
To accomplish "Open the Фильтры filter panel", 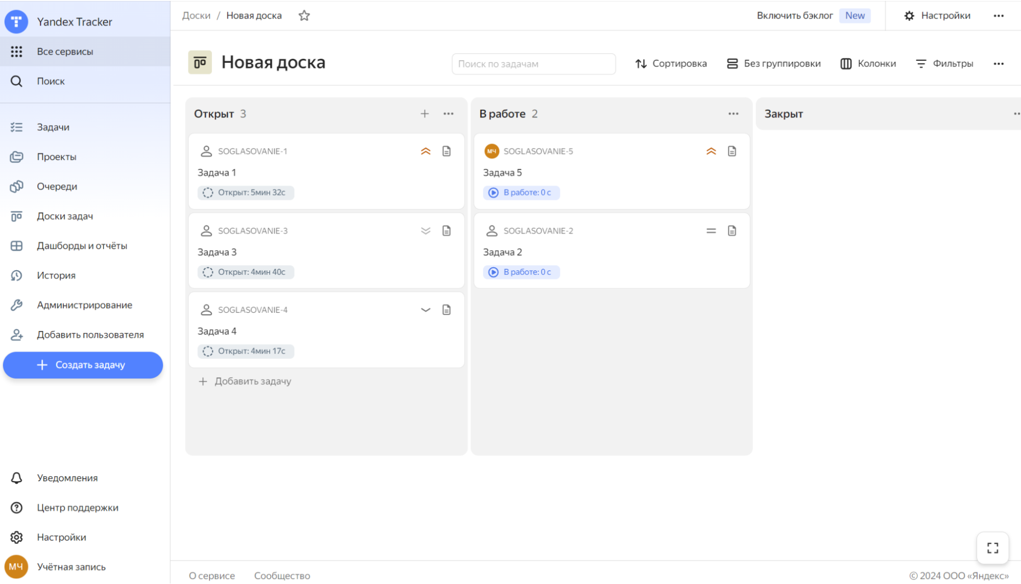I will click(x=944, y=63).
